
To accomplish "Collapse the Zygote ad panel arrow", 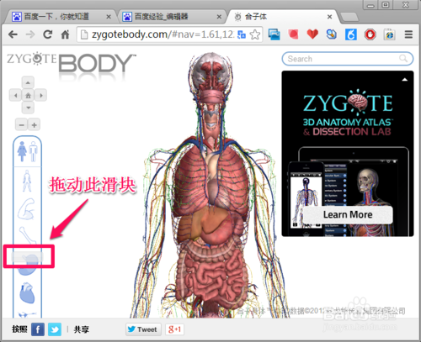I will point(404,80).
